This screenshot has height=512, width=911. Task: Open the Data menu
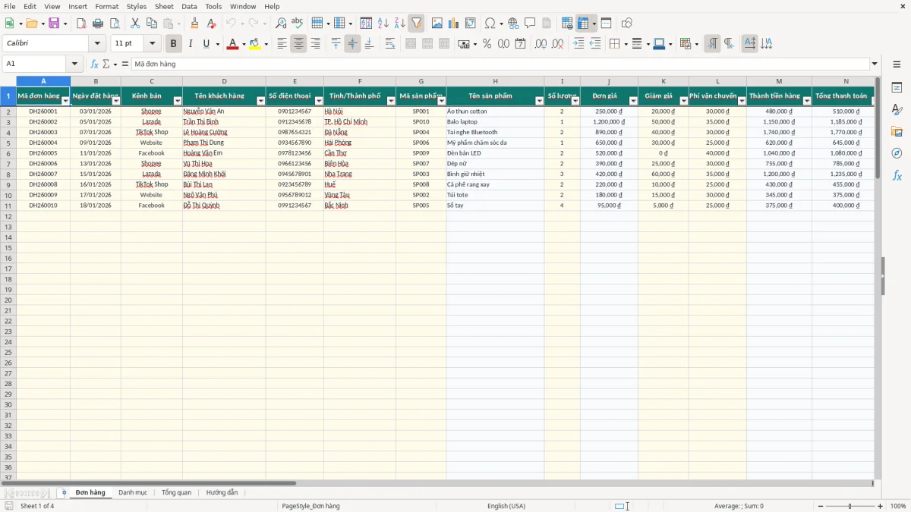click(x=189, y=6)
